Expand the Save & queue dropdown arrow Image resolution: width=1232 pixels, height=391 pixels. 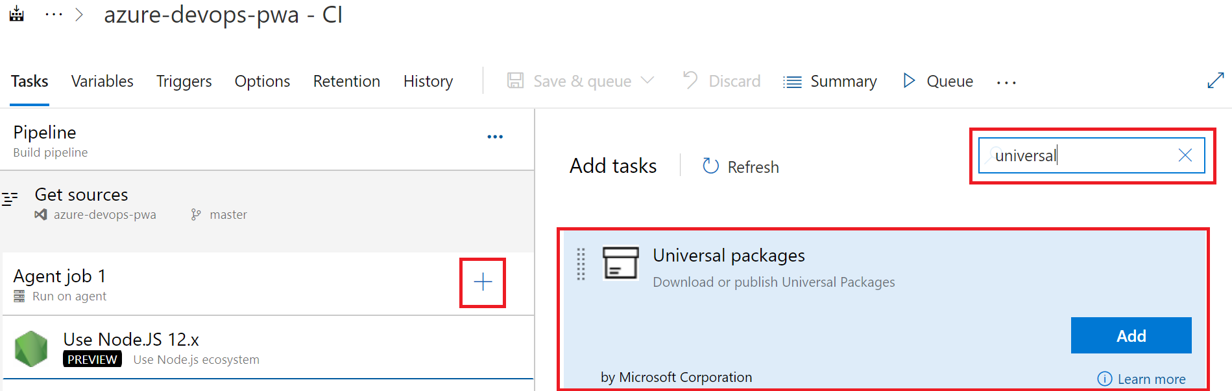click(x=647, y=80)
